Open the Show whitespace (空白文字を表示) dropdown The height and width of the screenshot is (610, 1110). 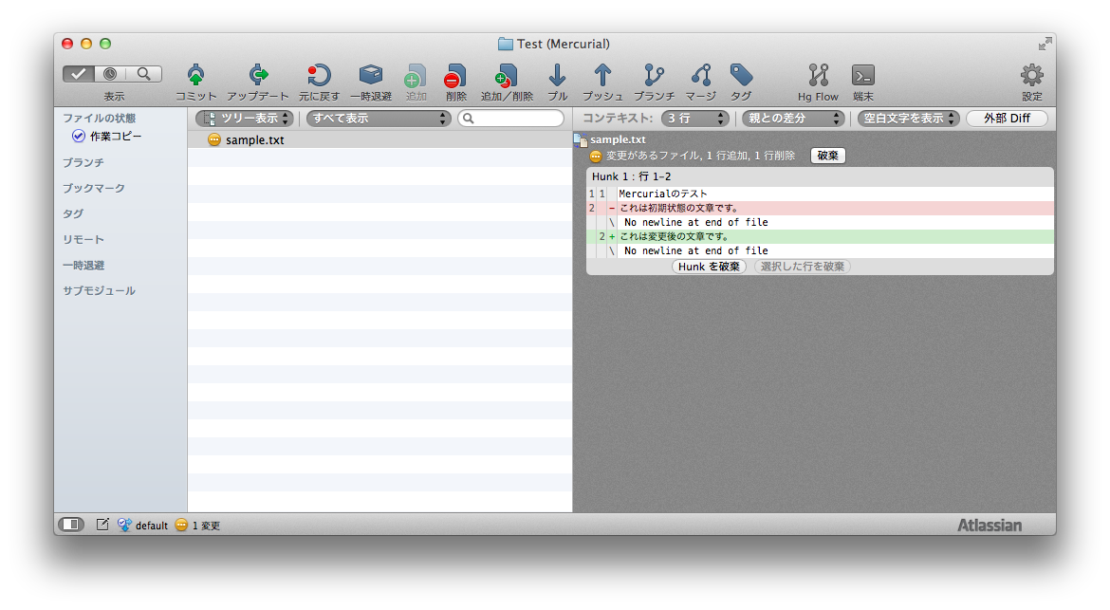coord(908,119)
